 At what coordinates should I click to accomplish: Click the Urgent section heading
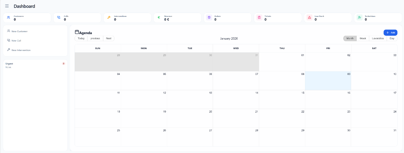(x=9, y=64)
